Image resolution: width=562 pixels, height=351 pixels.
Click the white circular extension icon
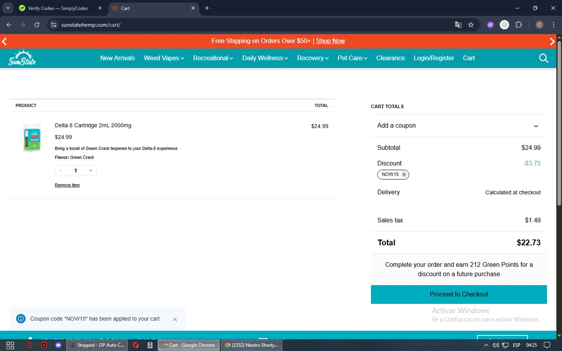point(505,25)
